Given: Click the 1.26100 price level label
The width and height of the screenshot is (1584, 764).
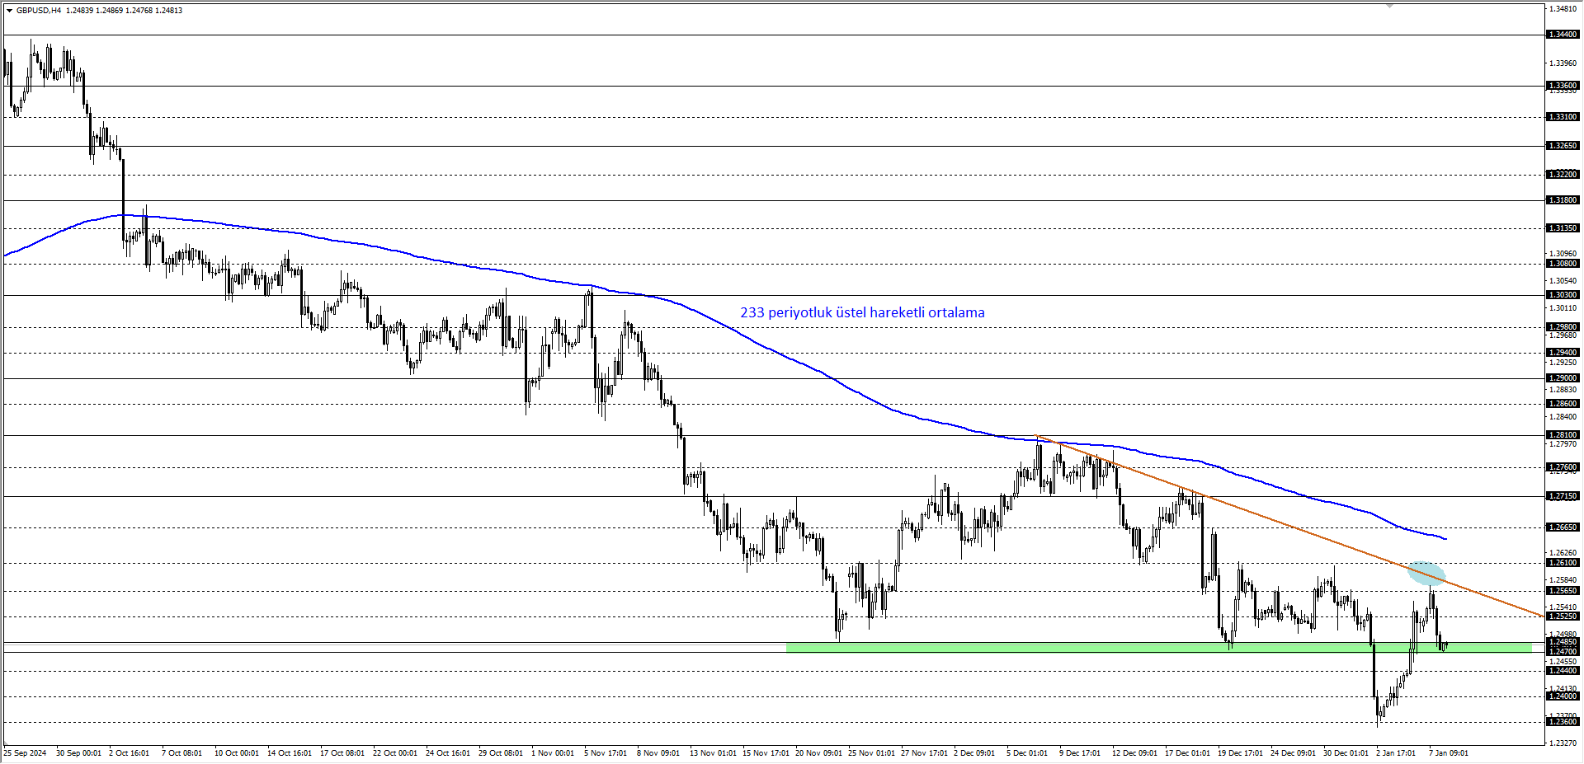Looking at the screenshot, I should tap(1563, 563).
